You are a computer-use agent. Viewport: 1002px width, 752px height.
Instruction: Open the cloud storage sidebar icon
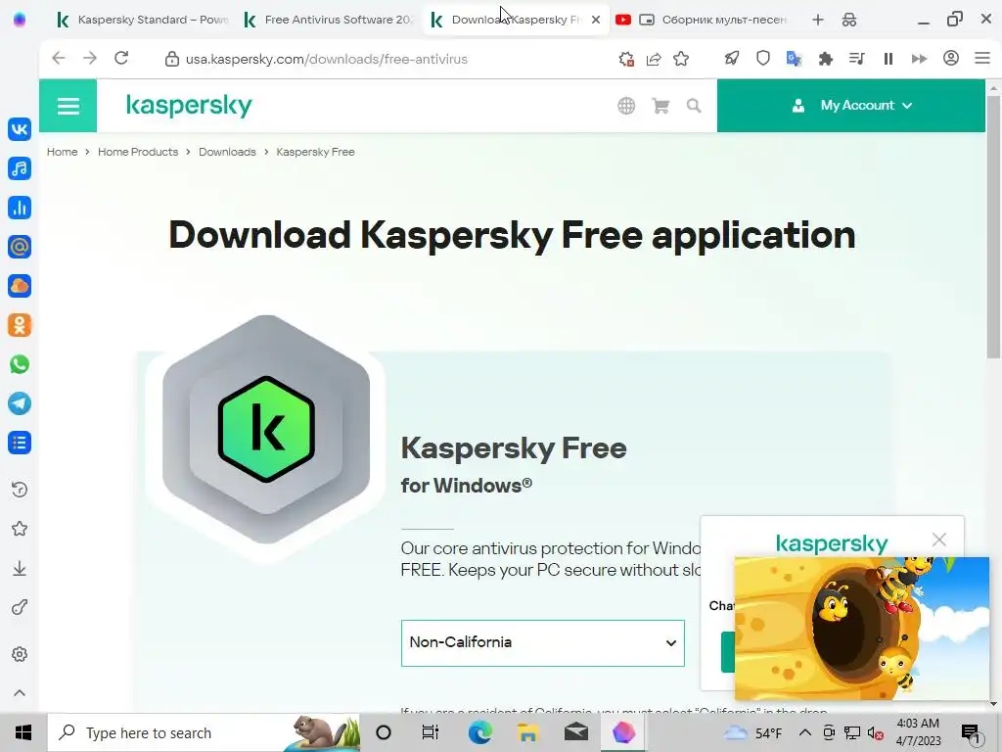coord(20,286)
